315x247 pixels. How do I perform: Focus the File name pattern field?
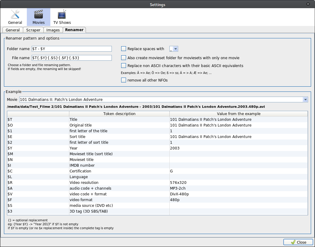71,58
